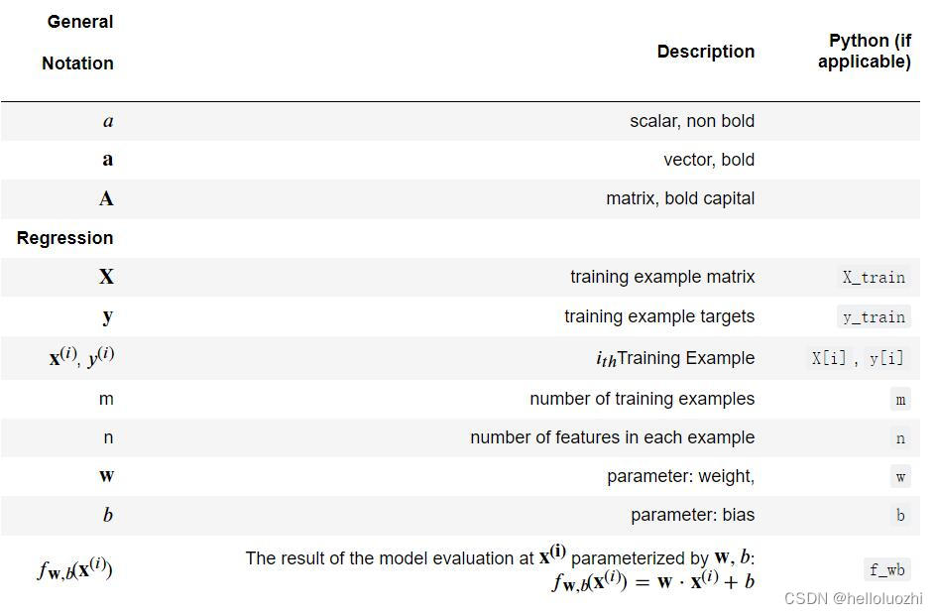Image resolution: width=937 pixels, height=614 pixels.
Task: Click the Python code label w
Action: click(x=900, y=477)
